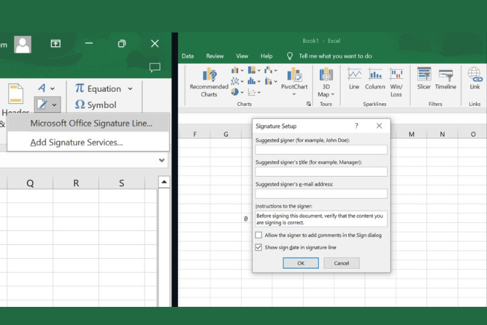Click the Header & Footer page icon
The height and width of the screenshot is (325, 487).
[16, 93]
